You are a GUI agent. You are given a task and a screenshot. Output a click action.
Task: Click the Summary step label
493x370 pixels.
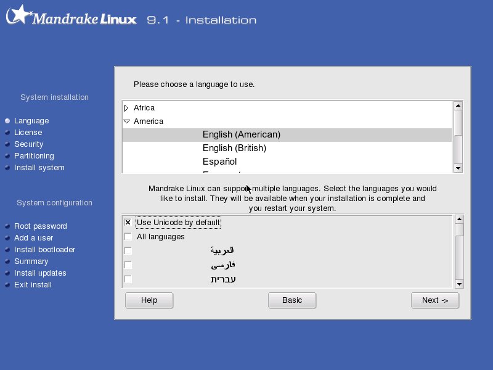[x=31, y=261]
